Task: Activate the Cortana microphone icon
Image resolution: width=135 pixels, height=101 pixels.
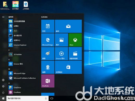Action: (46, 98)
